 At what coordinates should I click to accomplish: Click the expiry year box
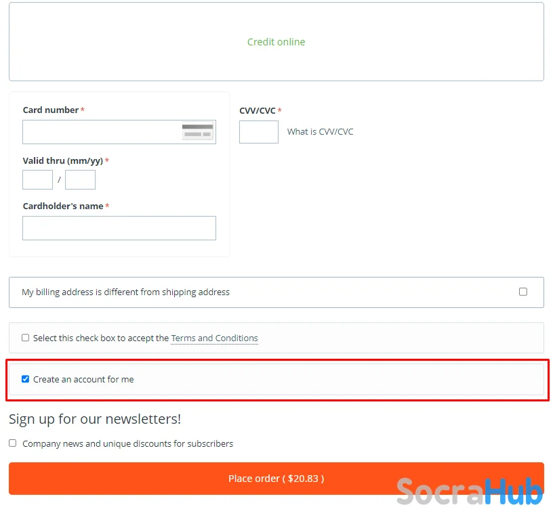80,179
